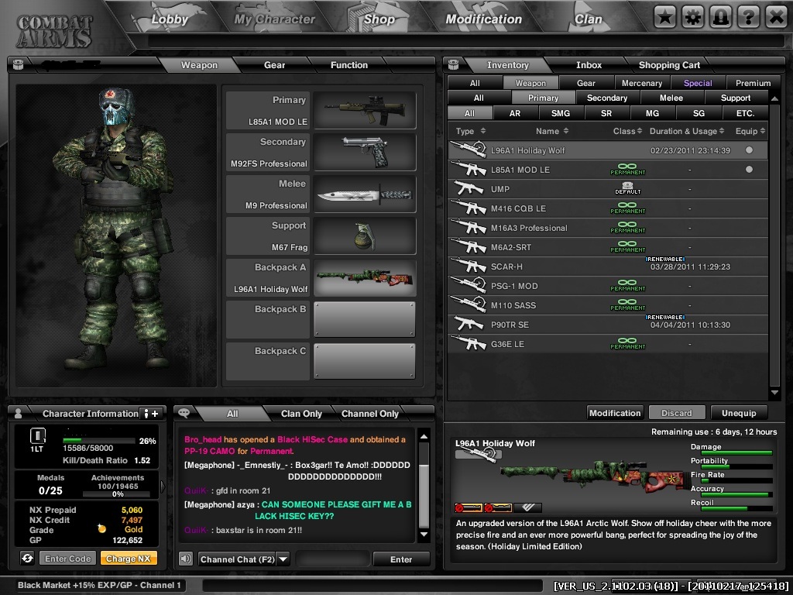793x595 pixels.
Task: Switch to the Function loadout tab
Action: [x=349, y=65]
